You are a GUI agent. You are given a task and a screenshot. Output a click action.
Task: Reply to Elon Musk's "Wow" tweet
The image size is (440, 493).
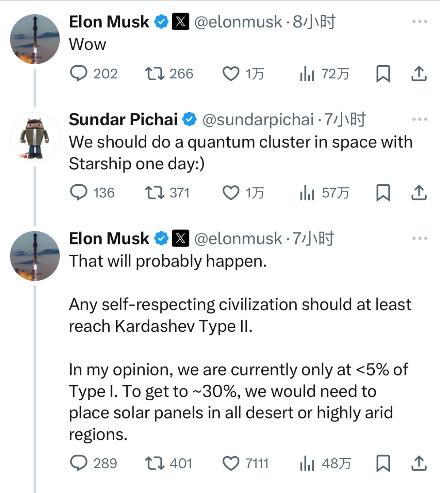click(79, 74)
